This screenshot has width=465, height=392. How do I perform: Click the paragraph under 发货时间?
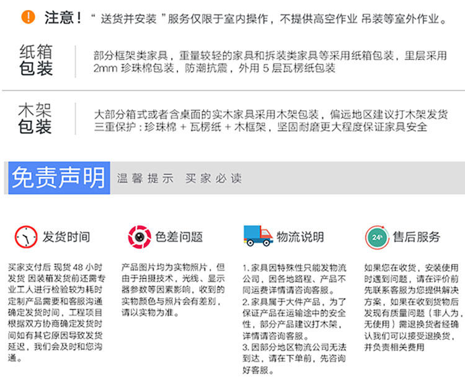[x=58, y=312]
